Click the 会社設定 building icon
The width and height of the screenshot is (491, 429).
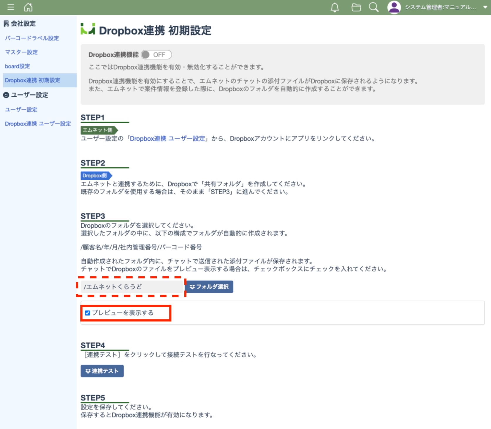[x=6, y=23]
